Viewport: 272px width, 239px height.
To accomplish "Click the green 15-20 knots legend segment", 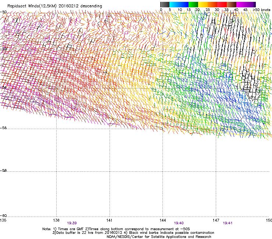I will tap(193, 4).
